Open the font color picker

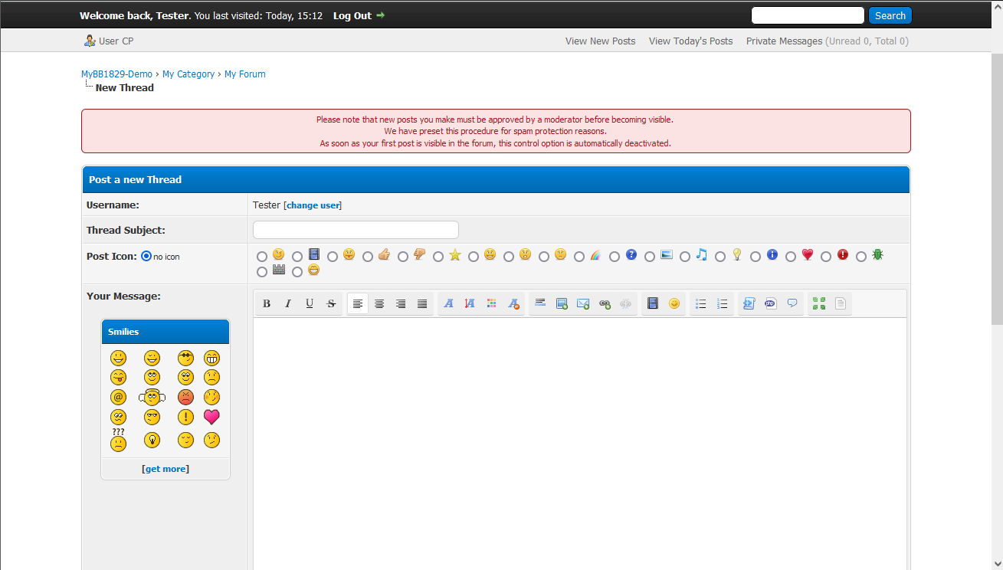(492, 303)
